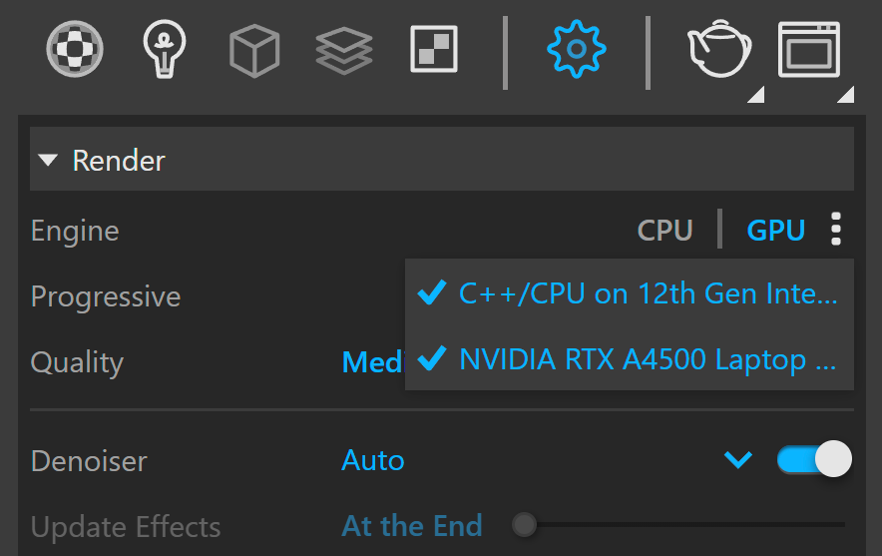Viewport: 882px width, 556px height.
Task: Click the frame buffer window icon
Action: (x=809, y=50)
